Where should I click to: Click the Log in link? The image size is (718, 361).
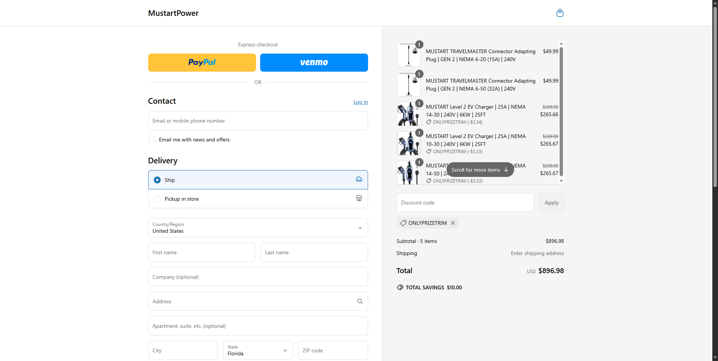[x=361, y=102]
